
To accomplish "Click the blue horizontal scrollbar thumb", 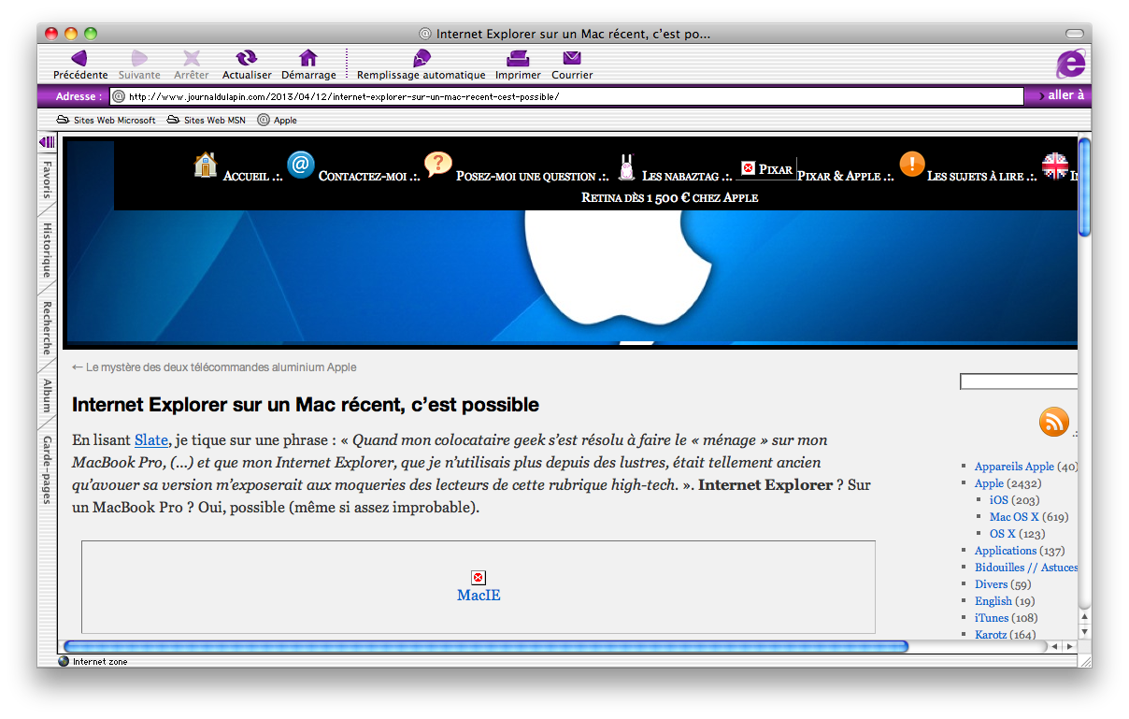I will point(486,646).
